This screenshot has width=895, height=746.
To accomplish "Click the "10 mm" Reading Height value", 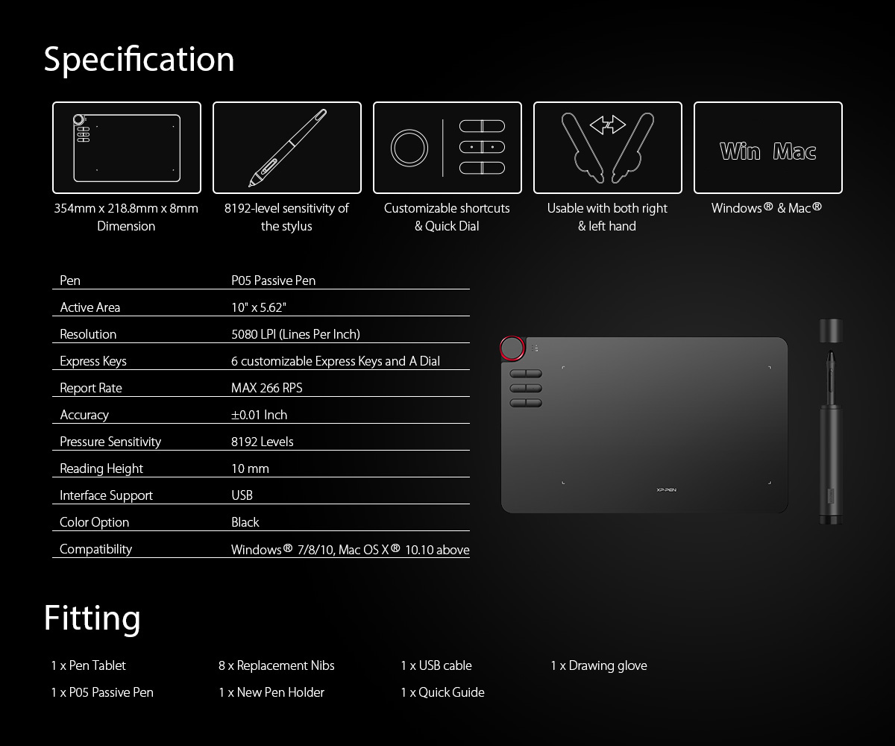I will 250,468.
